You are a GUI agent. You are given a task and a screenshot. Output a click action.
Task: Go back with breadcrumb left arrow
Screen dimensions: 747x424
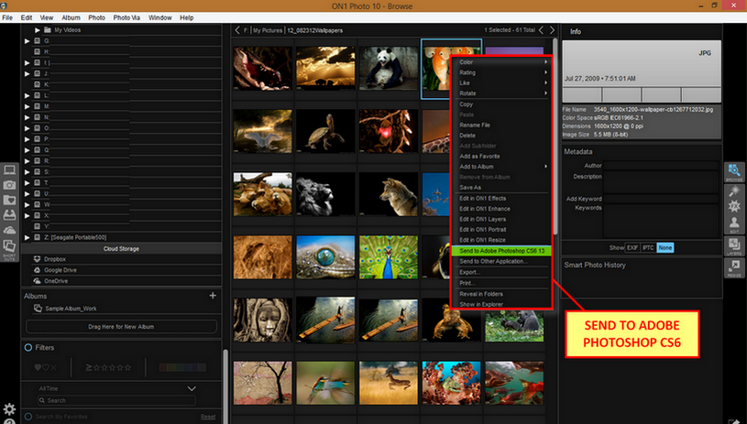tap(237, 30)
